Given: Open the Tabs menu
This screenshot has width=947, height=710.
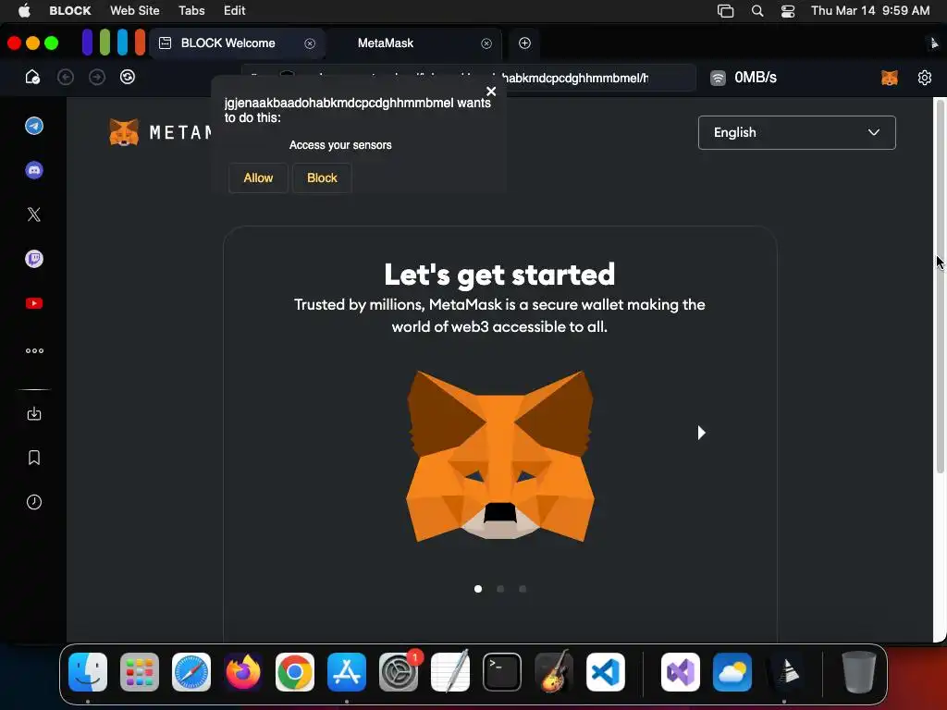Looking at the screenshot, I should point(191,10).
